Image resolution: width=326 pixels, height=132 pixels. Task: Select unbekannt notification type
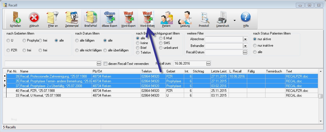(x=161, y=48)
